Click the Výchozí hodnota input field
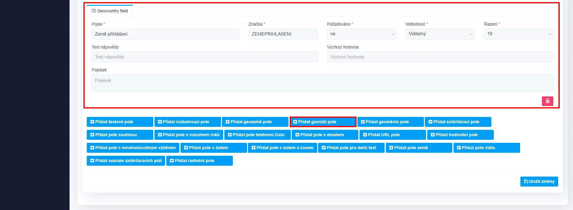The width and height of the screenshot is (573, 210). click(440, 57)
